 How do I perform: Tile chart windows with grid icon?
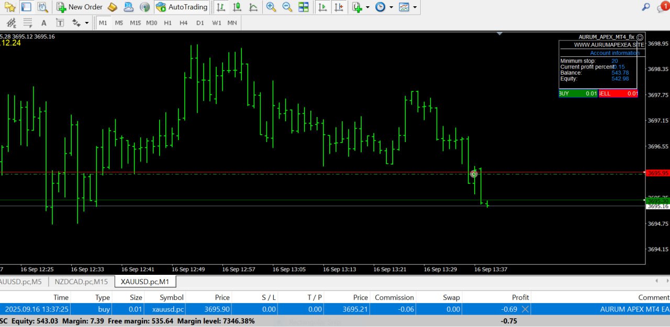point(303,7)
